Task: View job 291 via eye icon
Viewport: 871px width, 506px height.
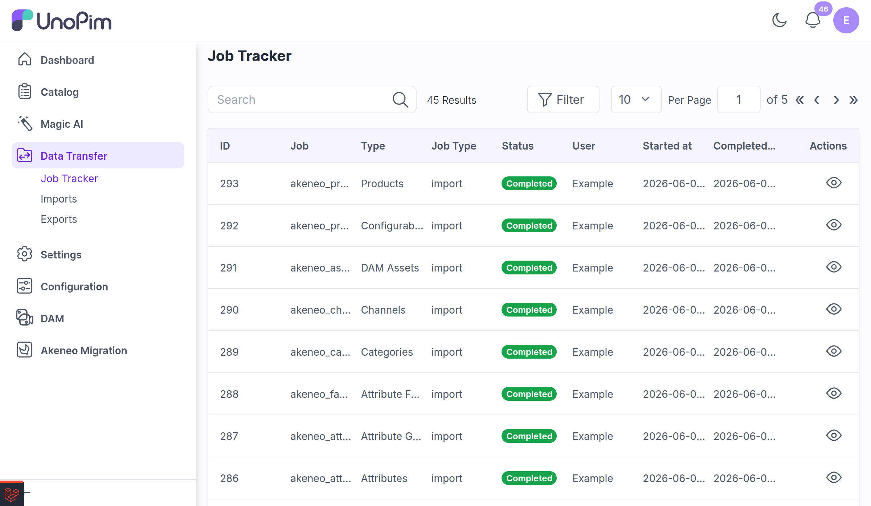Action: (x=834, y=267)
